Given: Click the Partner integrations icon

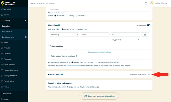Looking at the screenshot, I should [2, 70].
